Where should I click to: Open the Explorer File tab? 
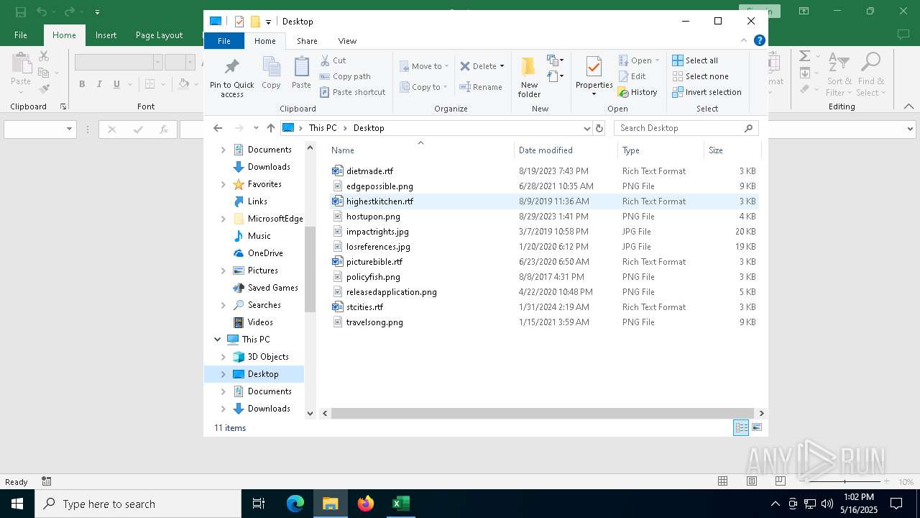[224, 41]
